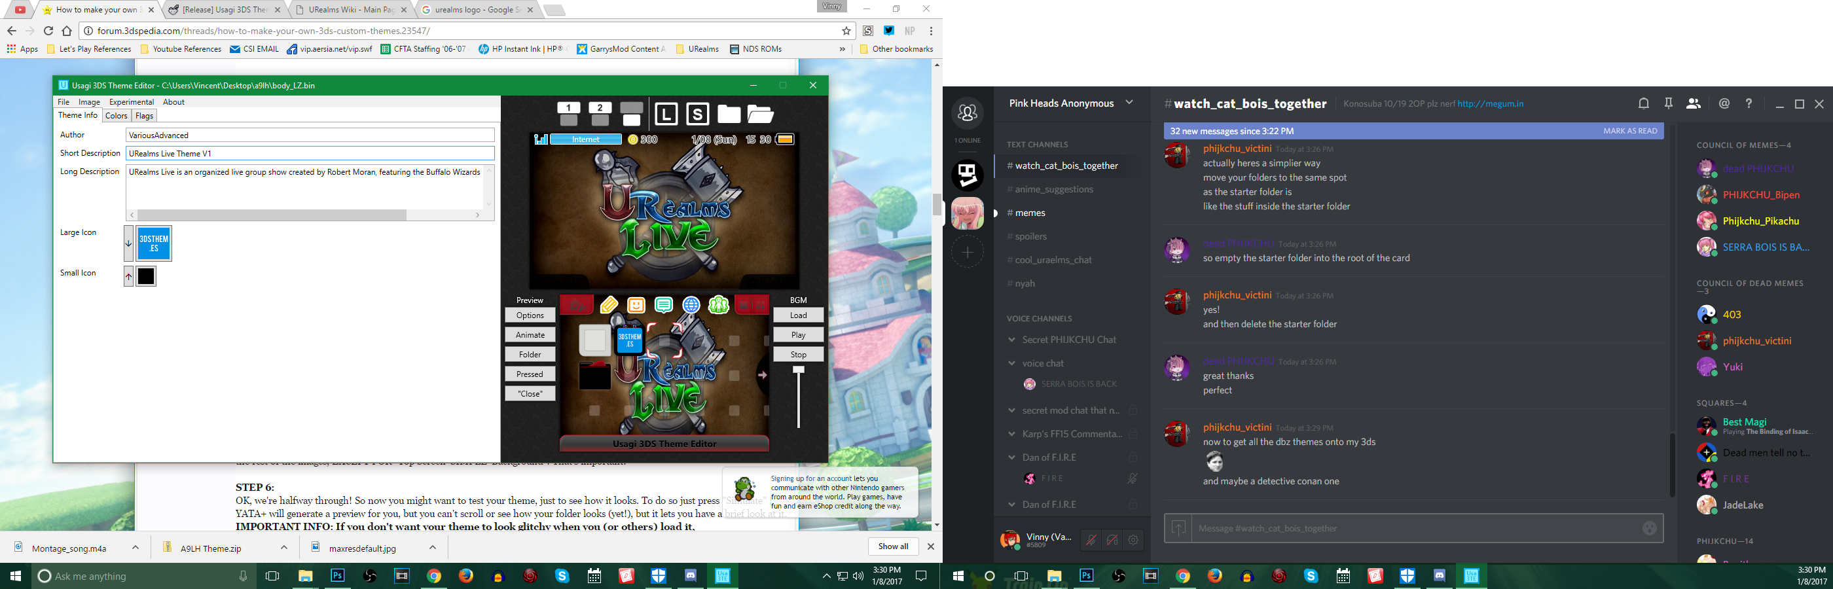This screenshot has width=1833, height=589.
Task: Click the layout icon labeled 1 in Usagi
Action: (x=568, y=114)
